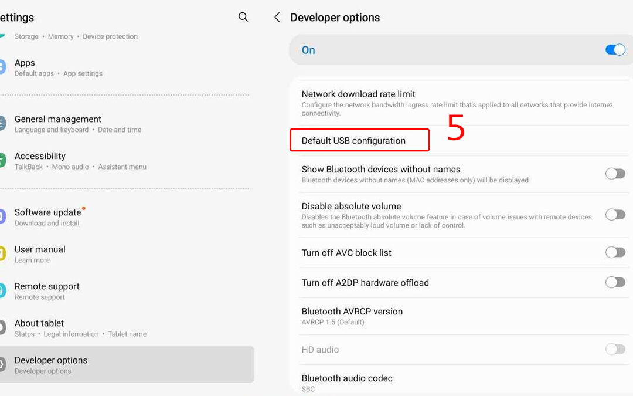Screen dimensions: 633x396
Task: Click Accessibility icon in sidebar
Action: point(2,160)
